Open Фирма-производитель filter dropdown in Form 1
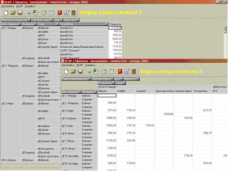228x171 pixels. click(x=29, y=20)
